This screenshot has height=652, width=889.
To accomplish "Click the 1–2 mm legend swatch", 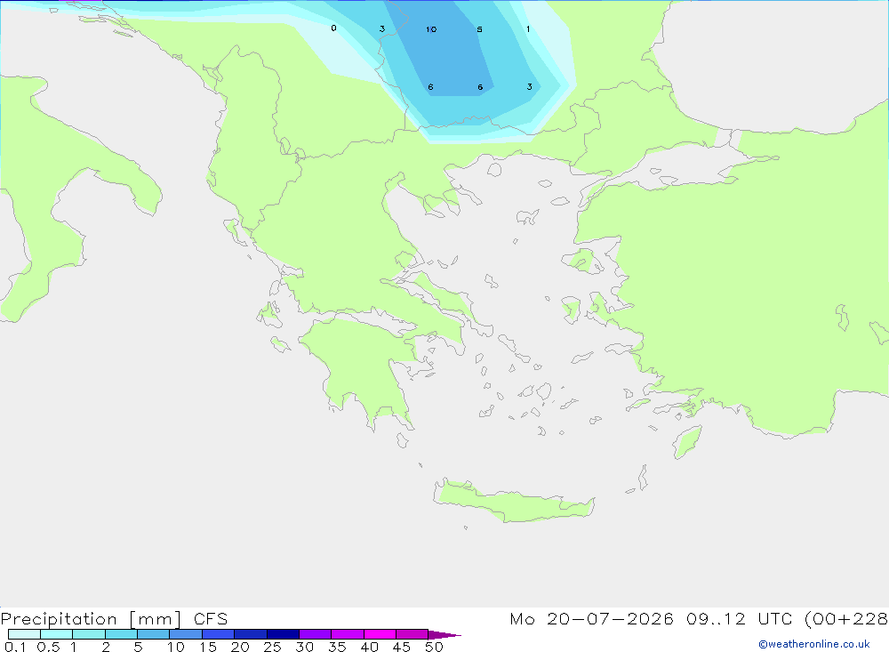I will (89, 634).
